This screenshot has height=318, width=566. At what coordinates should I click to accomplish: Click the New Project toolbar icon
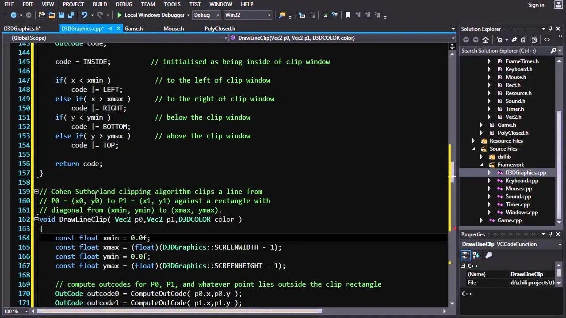click(x=42, y=15)
